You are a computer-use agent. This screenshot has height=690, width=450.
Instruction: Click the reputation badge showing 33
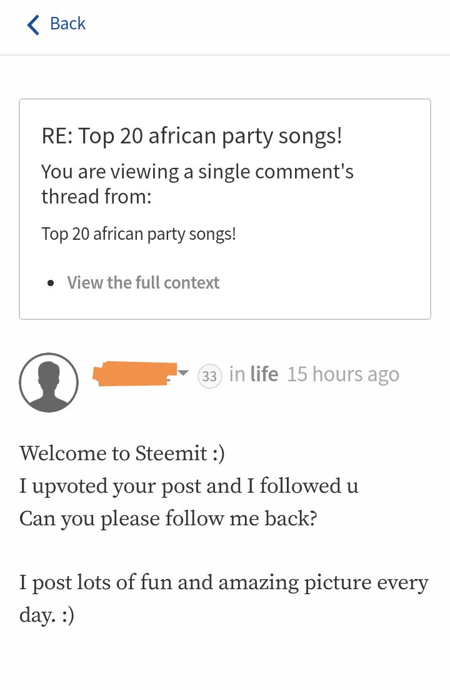click(x=210, y=376)
